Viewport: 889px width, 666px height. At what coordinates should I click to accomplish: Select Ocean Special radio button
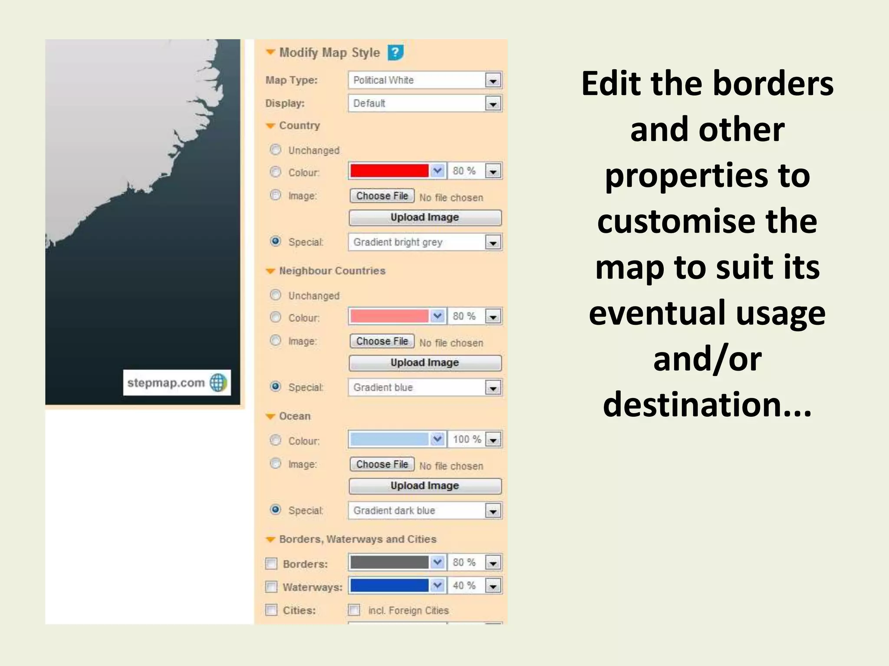(275, 509)
